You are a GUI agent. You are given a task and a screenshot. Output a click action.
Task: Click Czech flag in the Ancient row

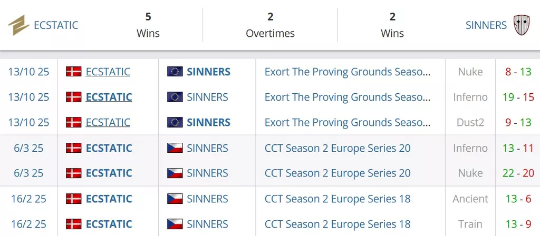[175, 199]
